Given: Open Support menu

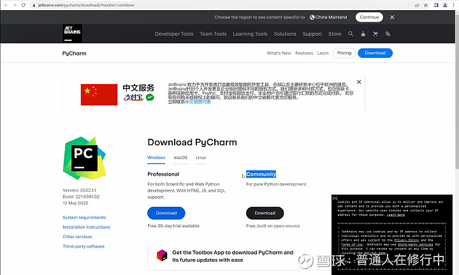Looking at the screenshot, I should pos(312,34).
